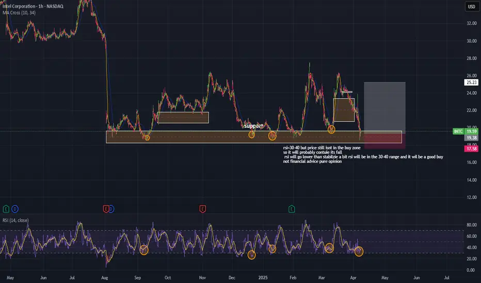The image size is (481, 283).
Task: Click the 16.00 price axis label
Action: point(472,163)
